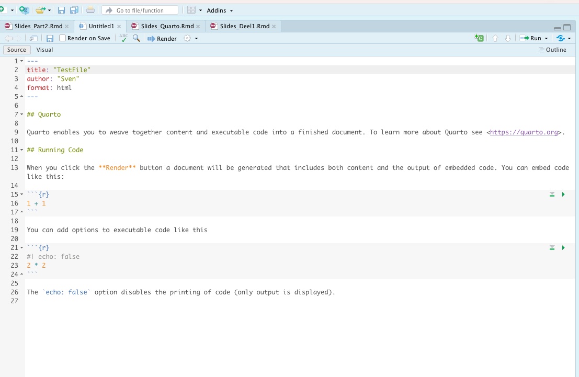This screenshot has width=579, height=377.
Task: Enable the Render on Save checkbox
Action: coord(62,38)
